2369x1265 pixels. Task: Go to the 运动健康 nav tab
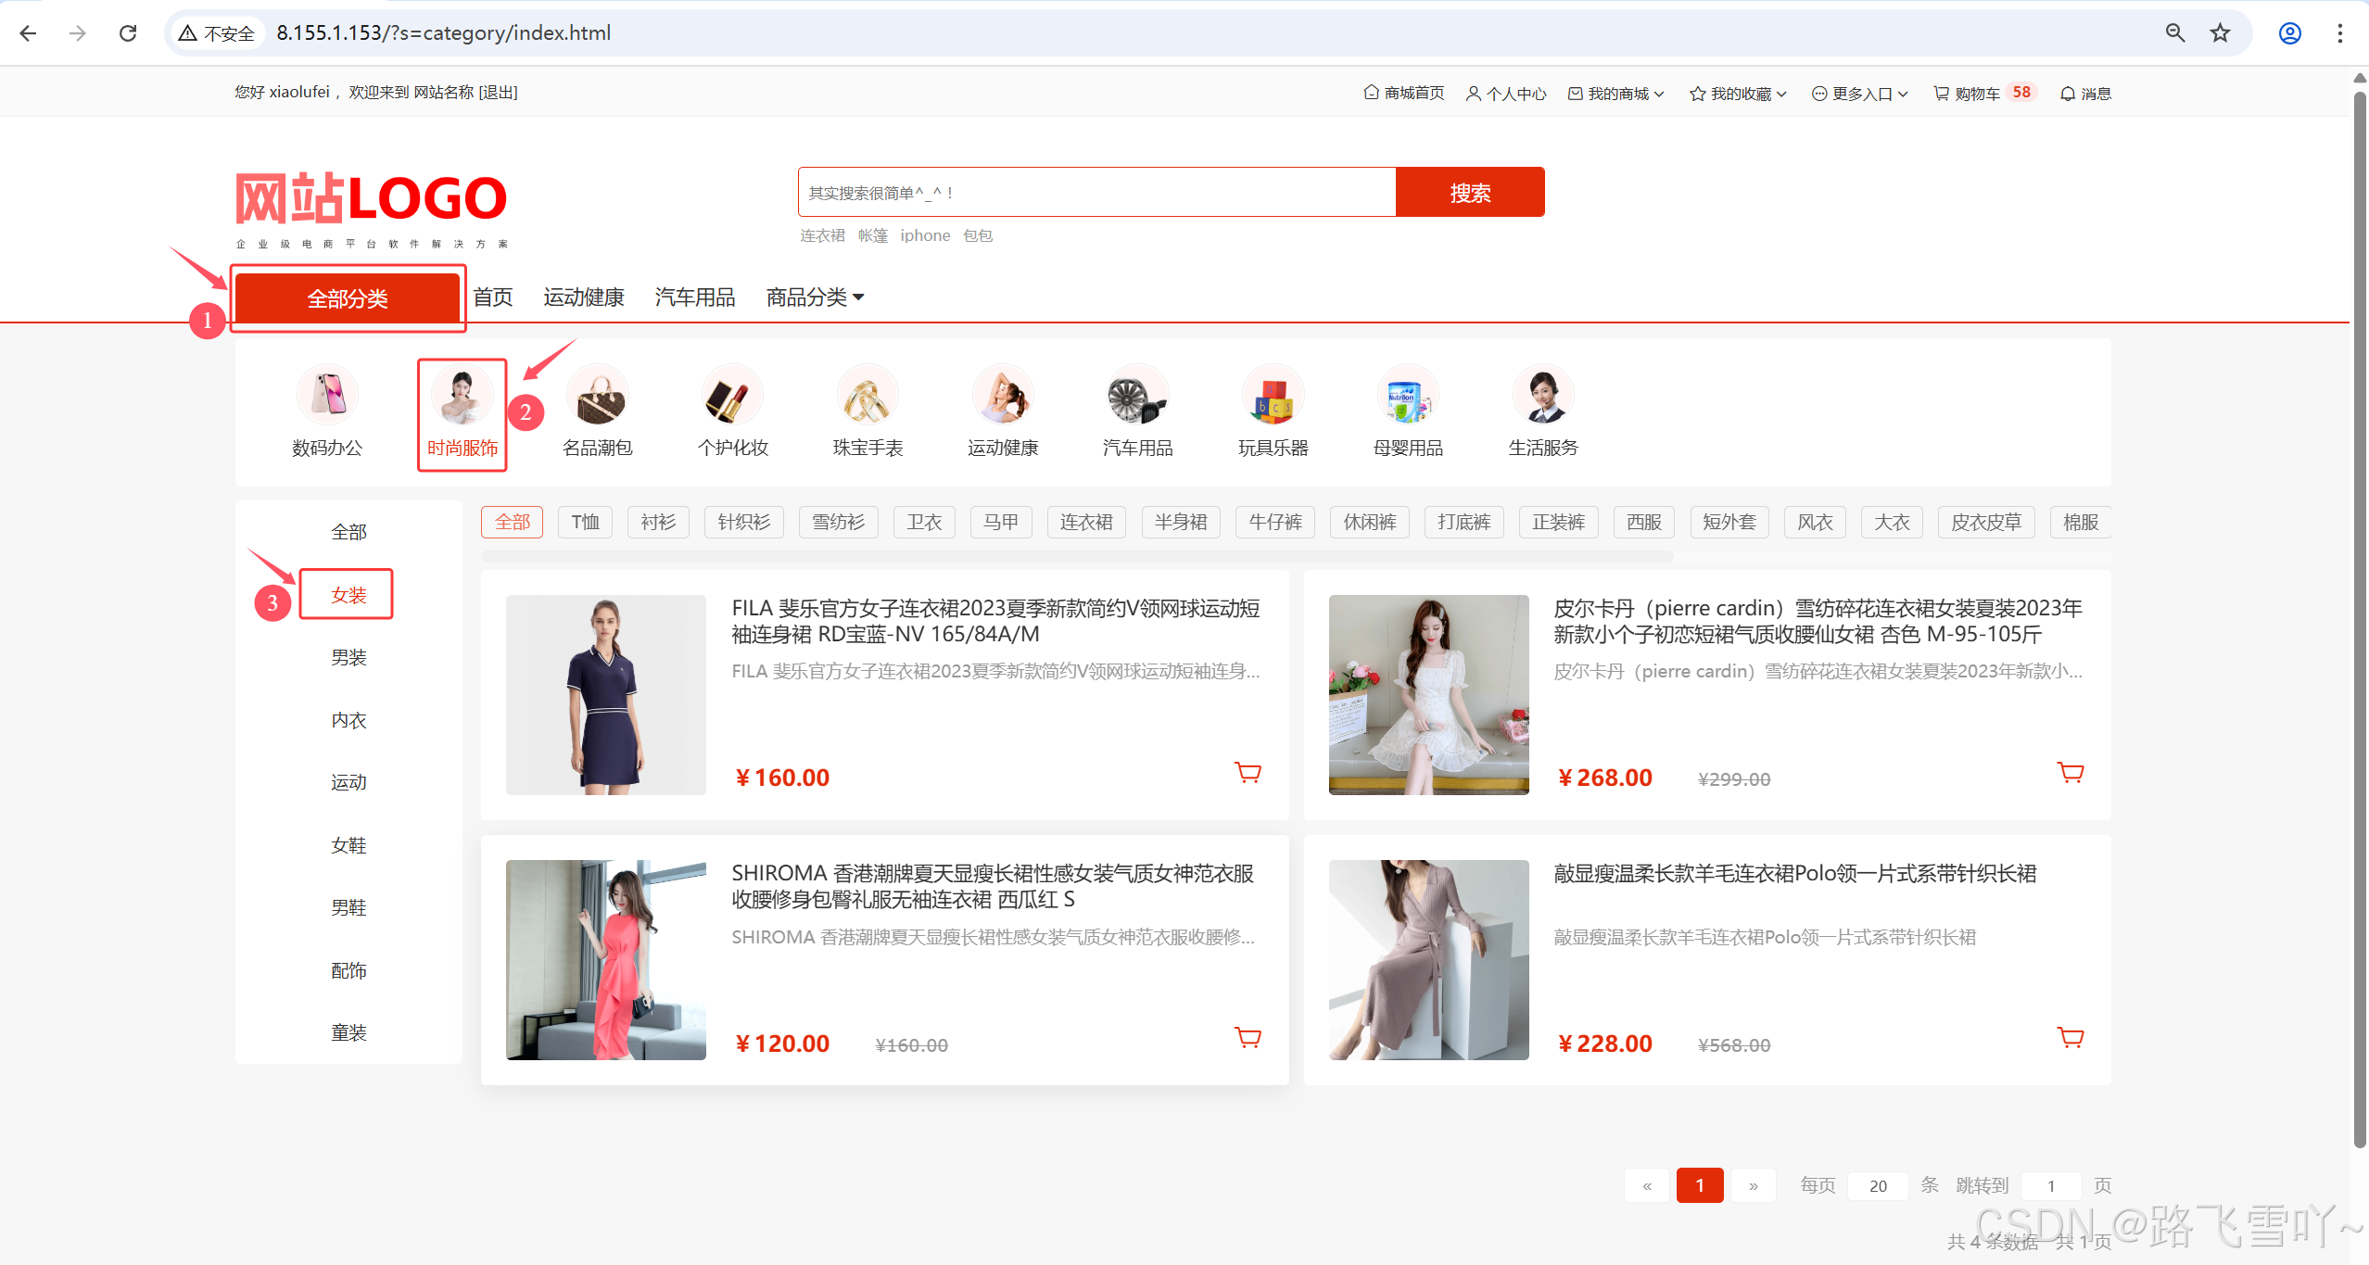pos(583,297)
